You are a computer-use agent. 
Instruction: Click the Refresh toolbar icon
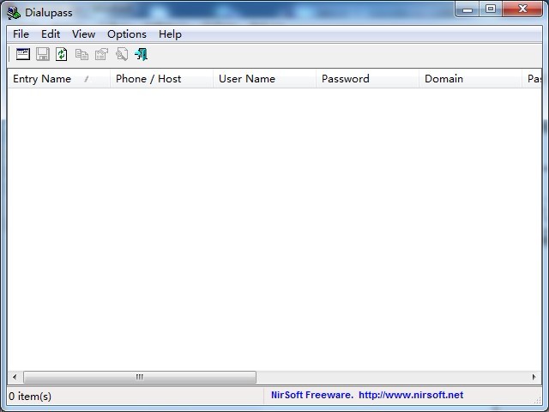[x=61, y=54]
